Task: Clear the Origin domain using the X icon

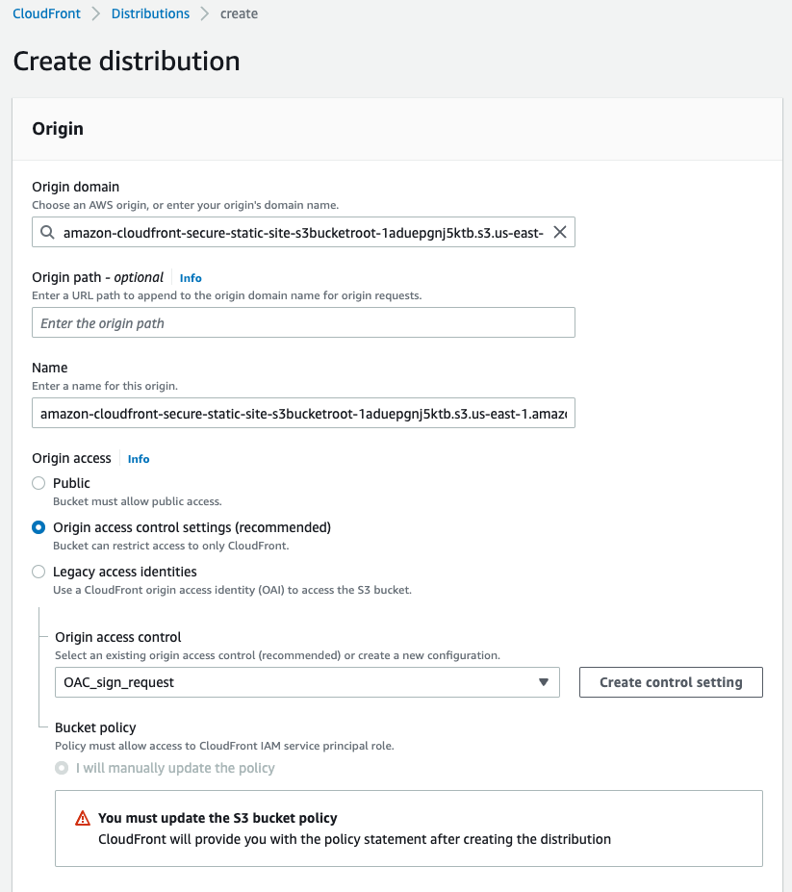Action: (559, 232)
